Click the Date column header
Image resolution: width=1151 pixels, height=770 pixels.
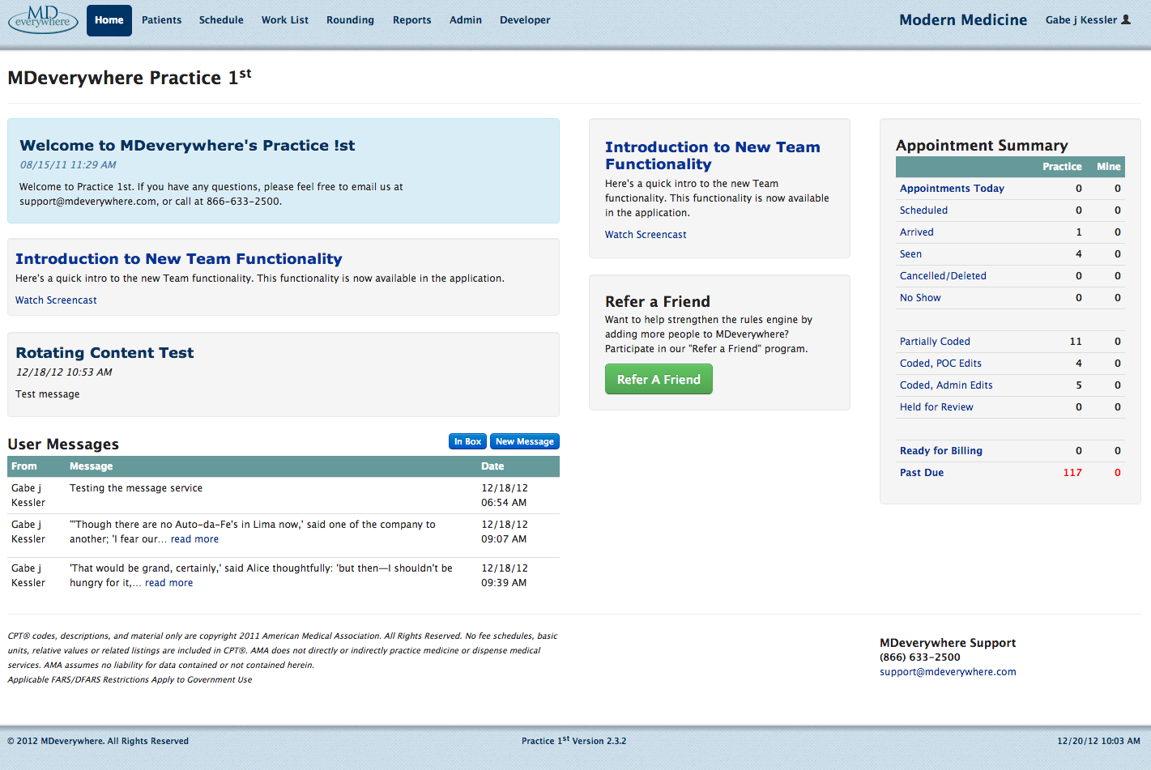click(492, 466)
